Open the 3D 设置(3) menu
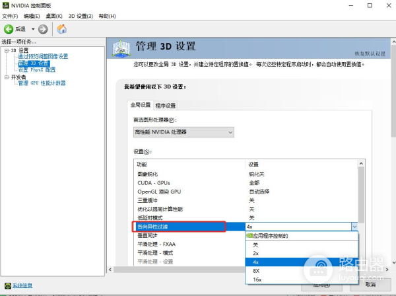396x296 pixels. click(x=81, y=16)
